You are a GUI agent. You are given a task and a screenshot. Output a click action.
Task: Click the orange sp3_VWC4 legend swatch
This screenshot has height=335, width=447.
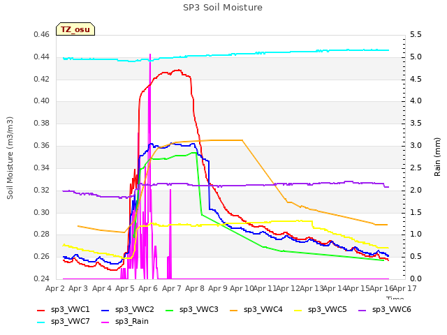click(x=234, y=311)
